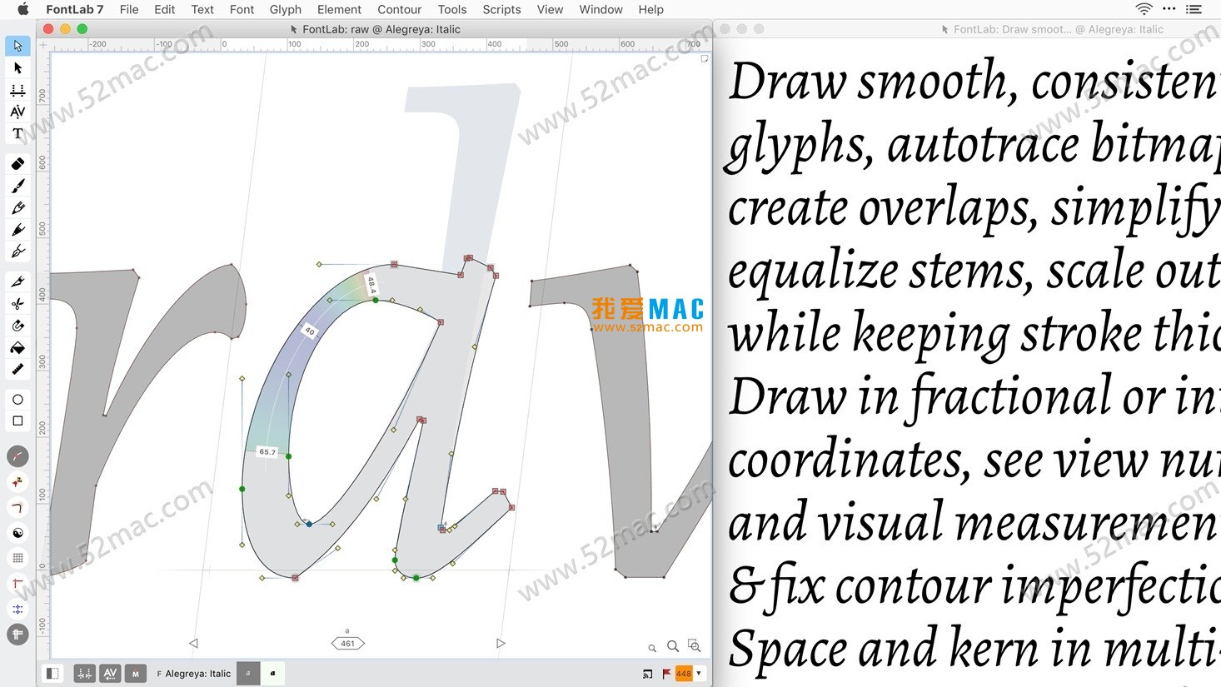Click the left sidebearing triangle handle
Viewport: 1221px width, 687px height.
click(x=193, y=643)
